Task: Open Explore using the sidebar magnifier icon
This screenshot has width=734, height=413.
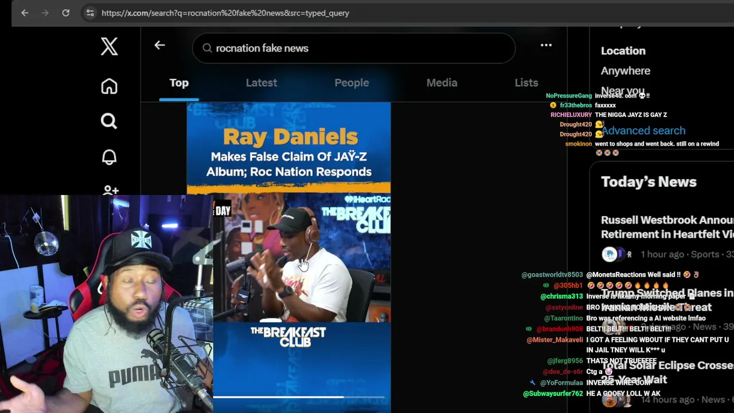Action: pyautogui.click(x=109, y=121)
